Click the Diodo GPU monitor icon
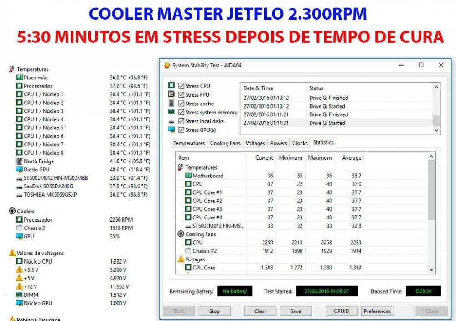Screen dimensions: 456x321 pos(19,170)
